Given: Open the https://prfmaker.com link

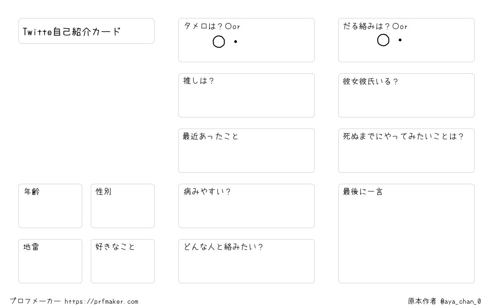Looking at the screenshot, I should point(101,302).
